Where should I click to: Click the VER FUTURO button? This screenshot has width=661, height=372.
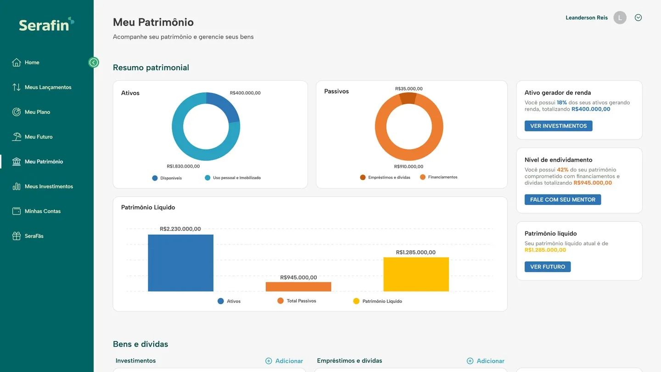coord(548,267)
